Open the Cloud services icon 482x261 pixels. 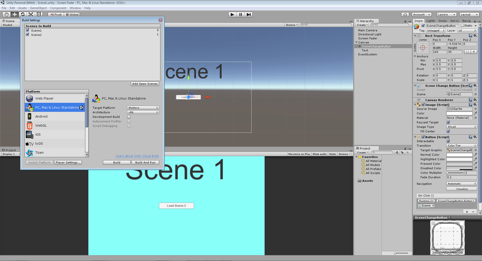point(405,15)
